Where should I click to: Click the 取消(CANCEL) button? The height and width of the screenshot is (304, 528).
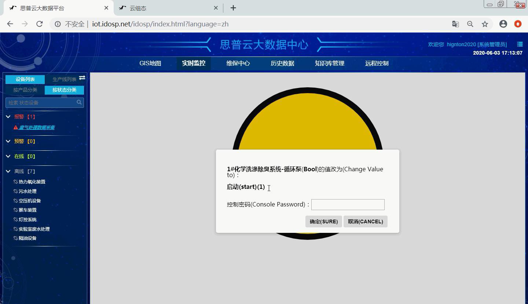click(x=365, y=221)
